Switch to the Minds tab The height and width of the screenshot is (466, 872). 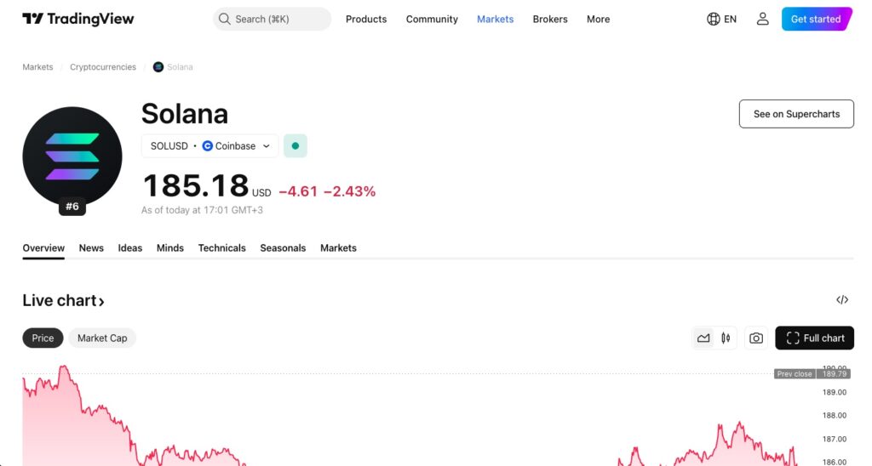coord(170,248)
